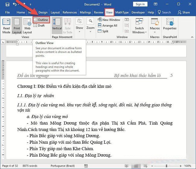
Task: Select the View tab
Action: click(109, 12)
